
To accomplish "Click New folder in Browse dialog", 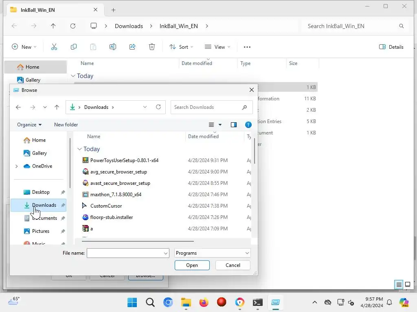I will [66, 125].
